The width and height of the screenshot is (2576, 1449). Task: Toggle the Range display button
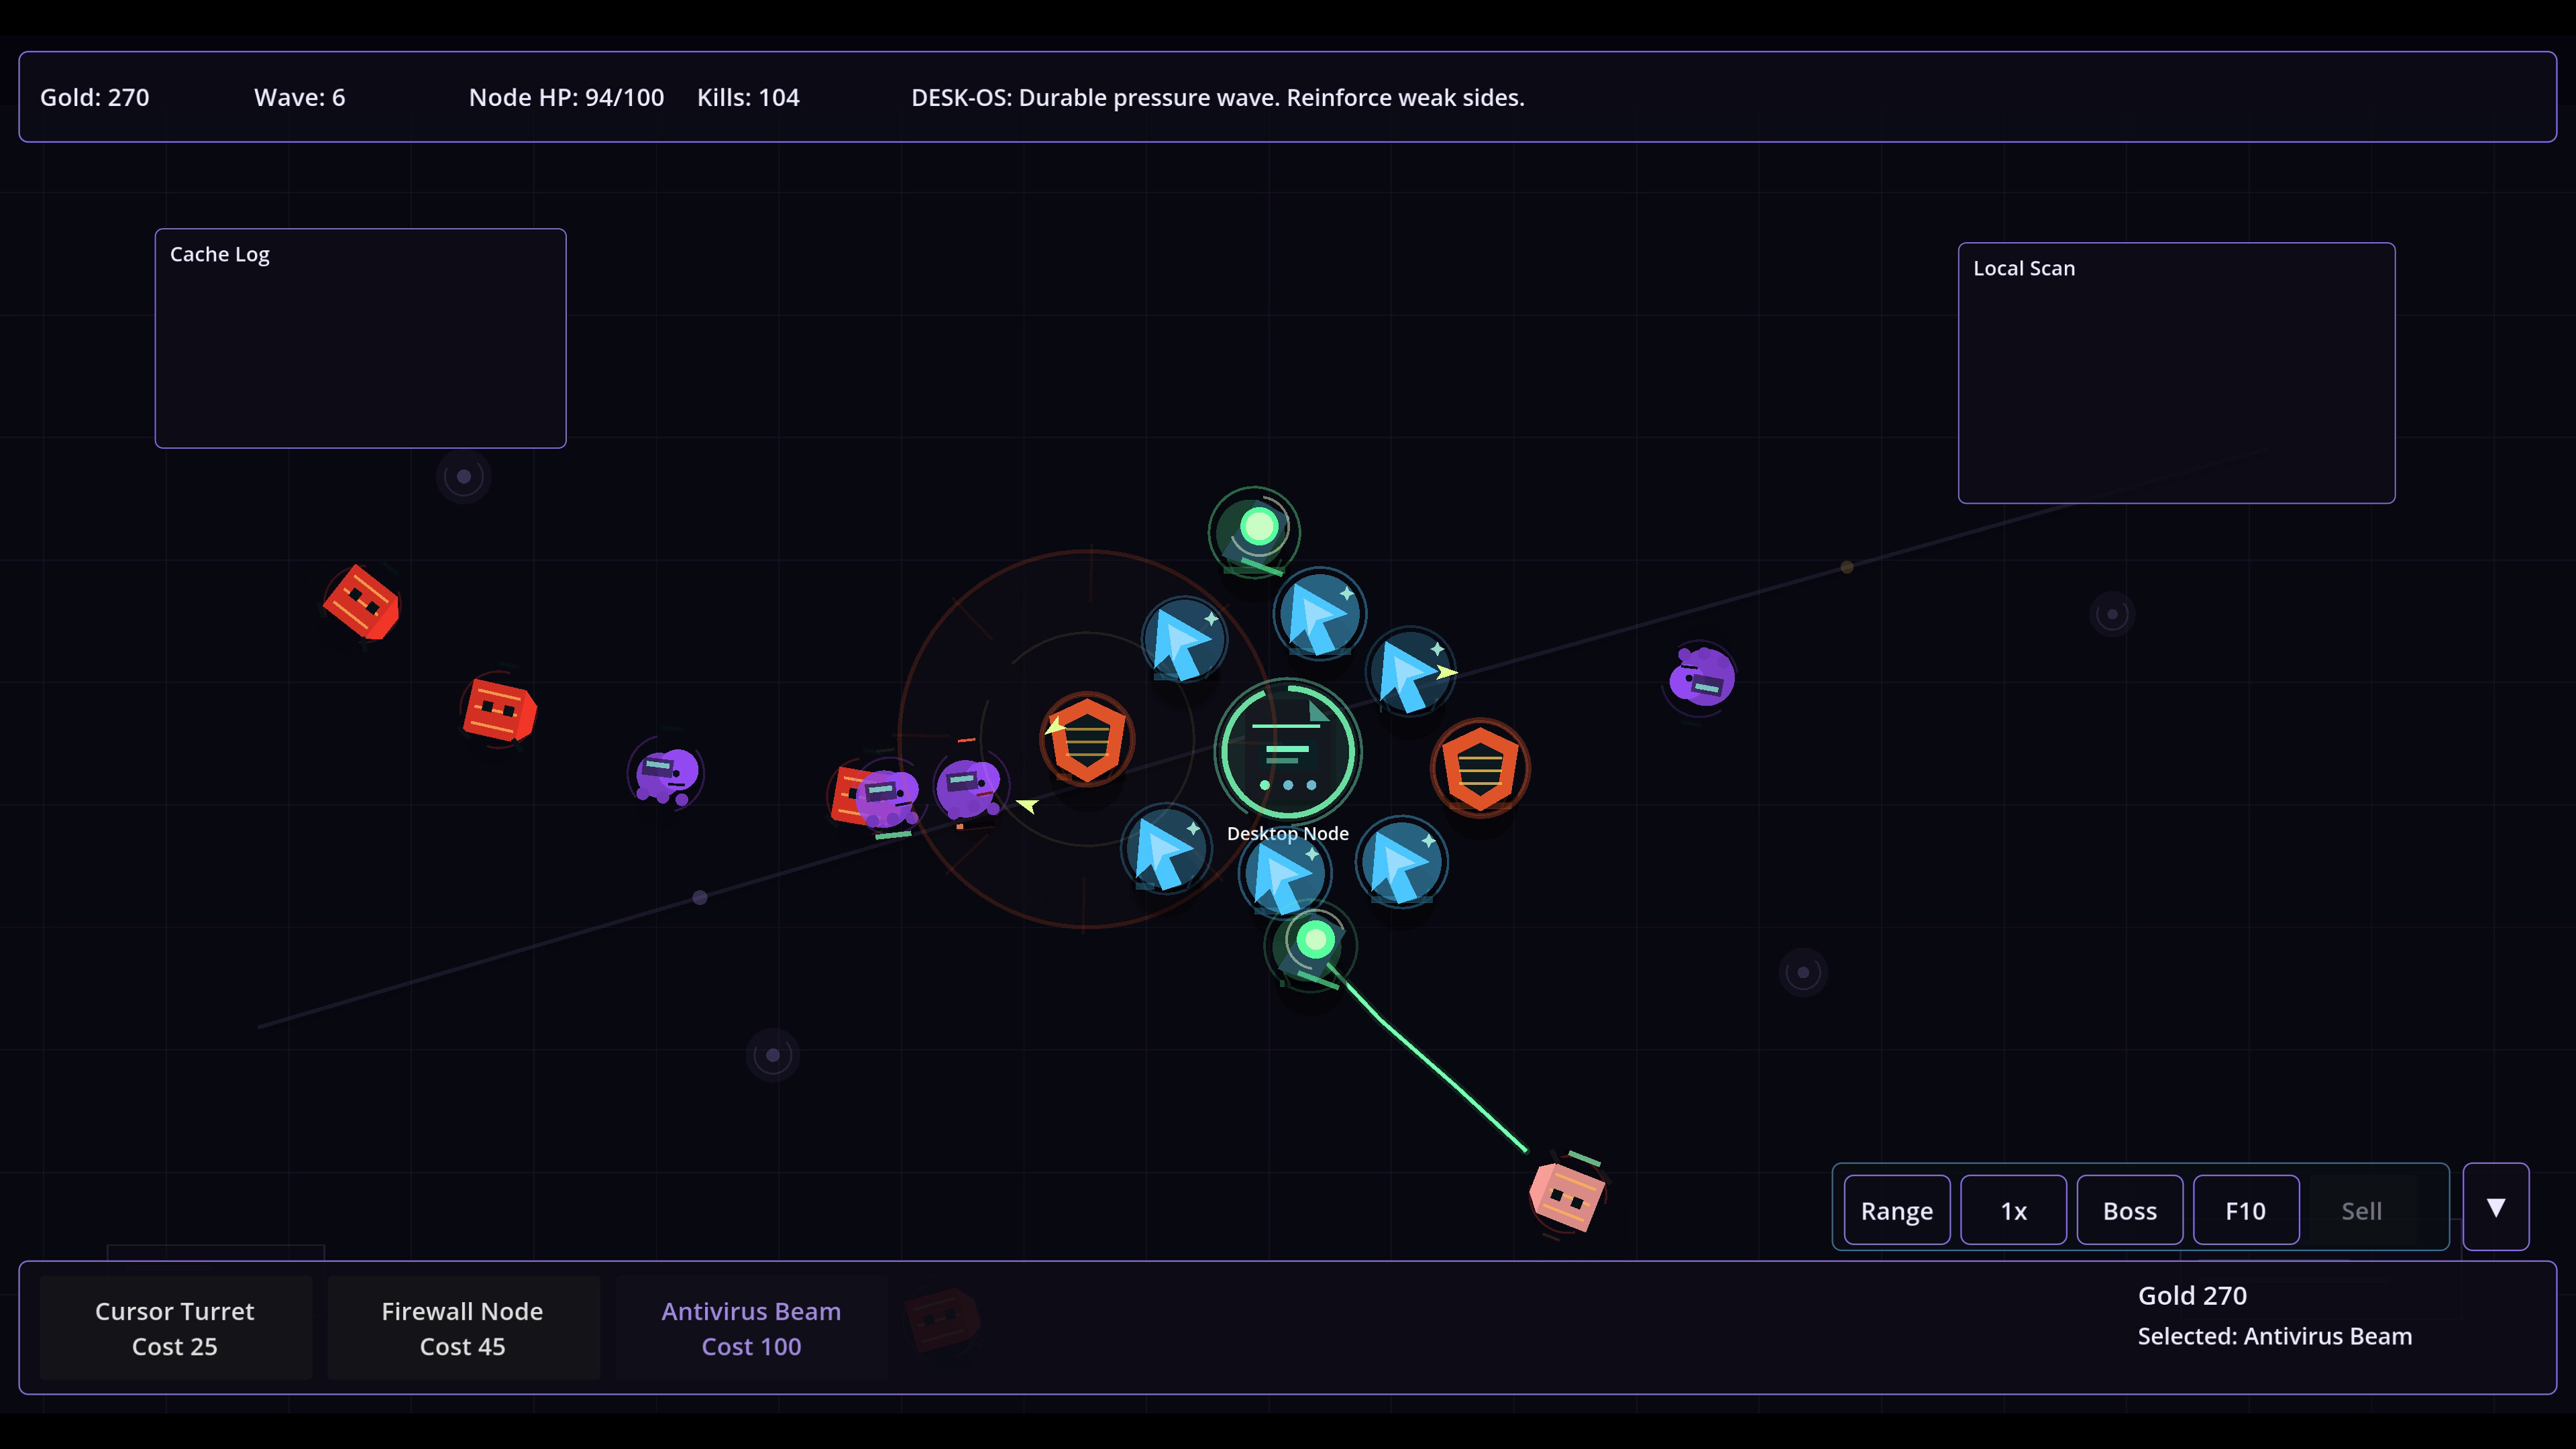1897,1210
